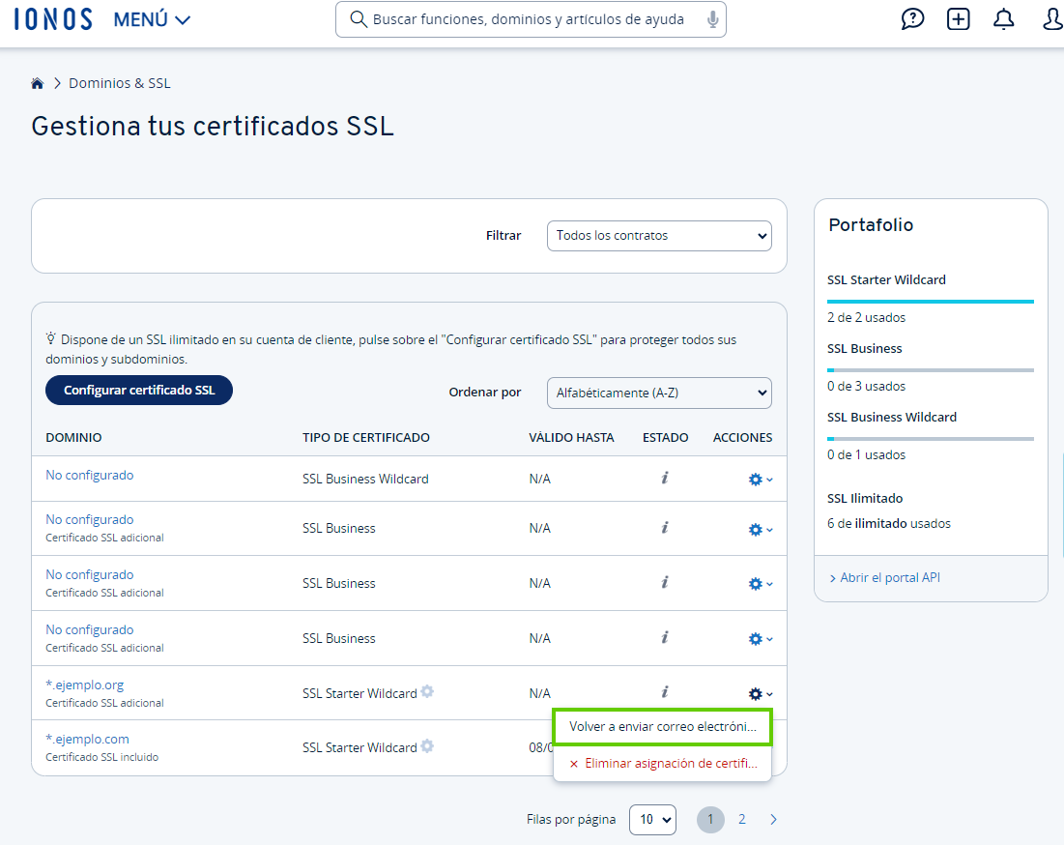
Task: Click the TIPO DE CERTIFICADO column header
Action: click(365, 438)
